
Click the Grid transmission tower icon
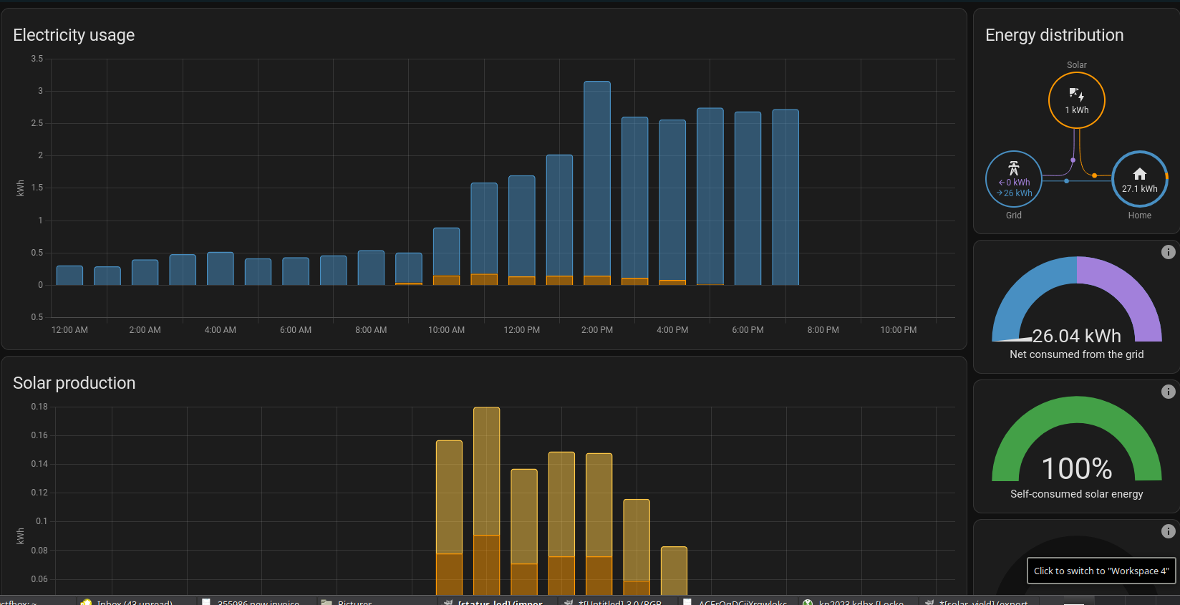pyautogui.click(x=1013, y=168)
